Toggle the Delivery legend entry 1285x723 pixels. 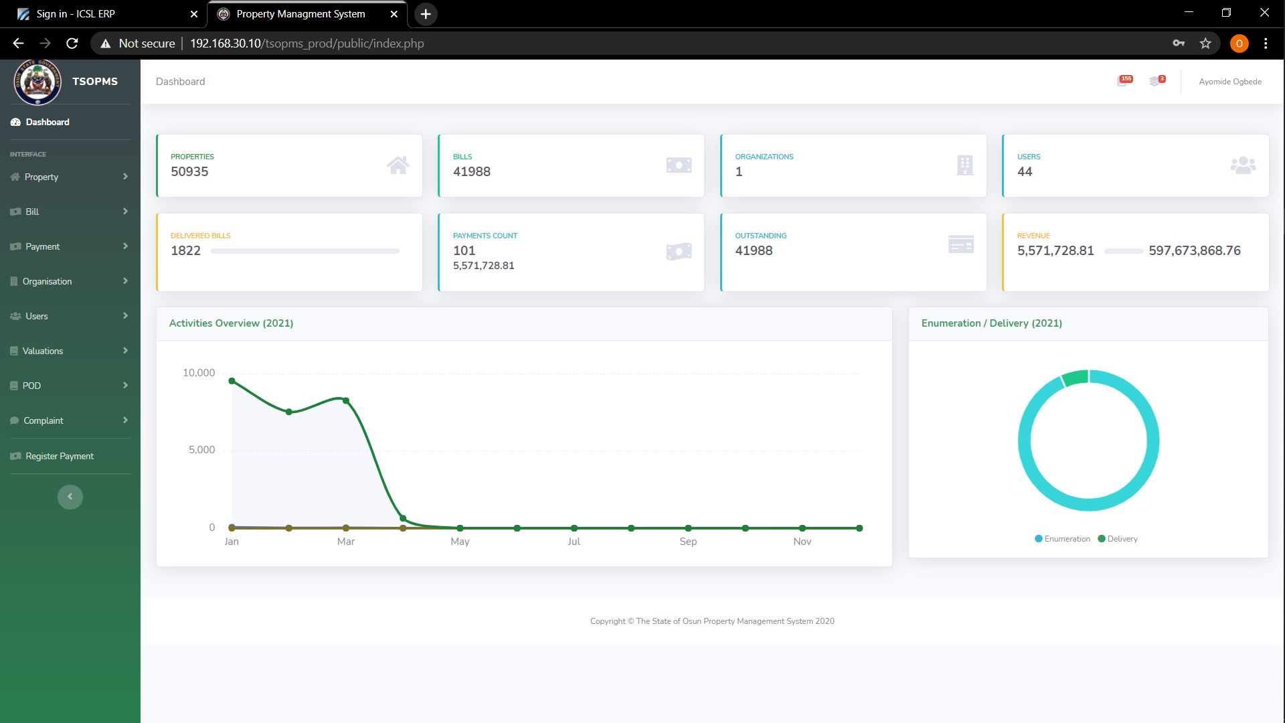point(1118,539)
